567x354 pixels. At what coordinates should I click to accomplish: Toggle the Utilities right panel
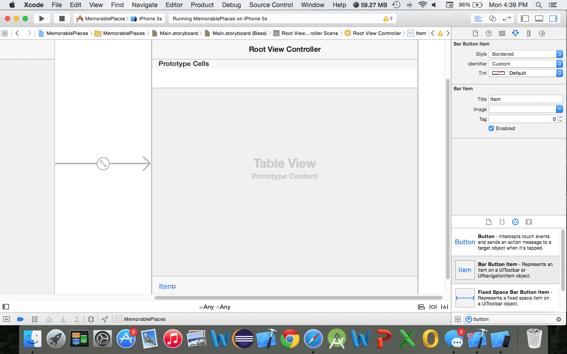553,19
